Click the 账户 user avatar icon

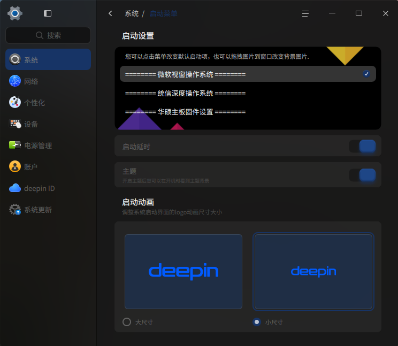point(15,167)
